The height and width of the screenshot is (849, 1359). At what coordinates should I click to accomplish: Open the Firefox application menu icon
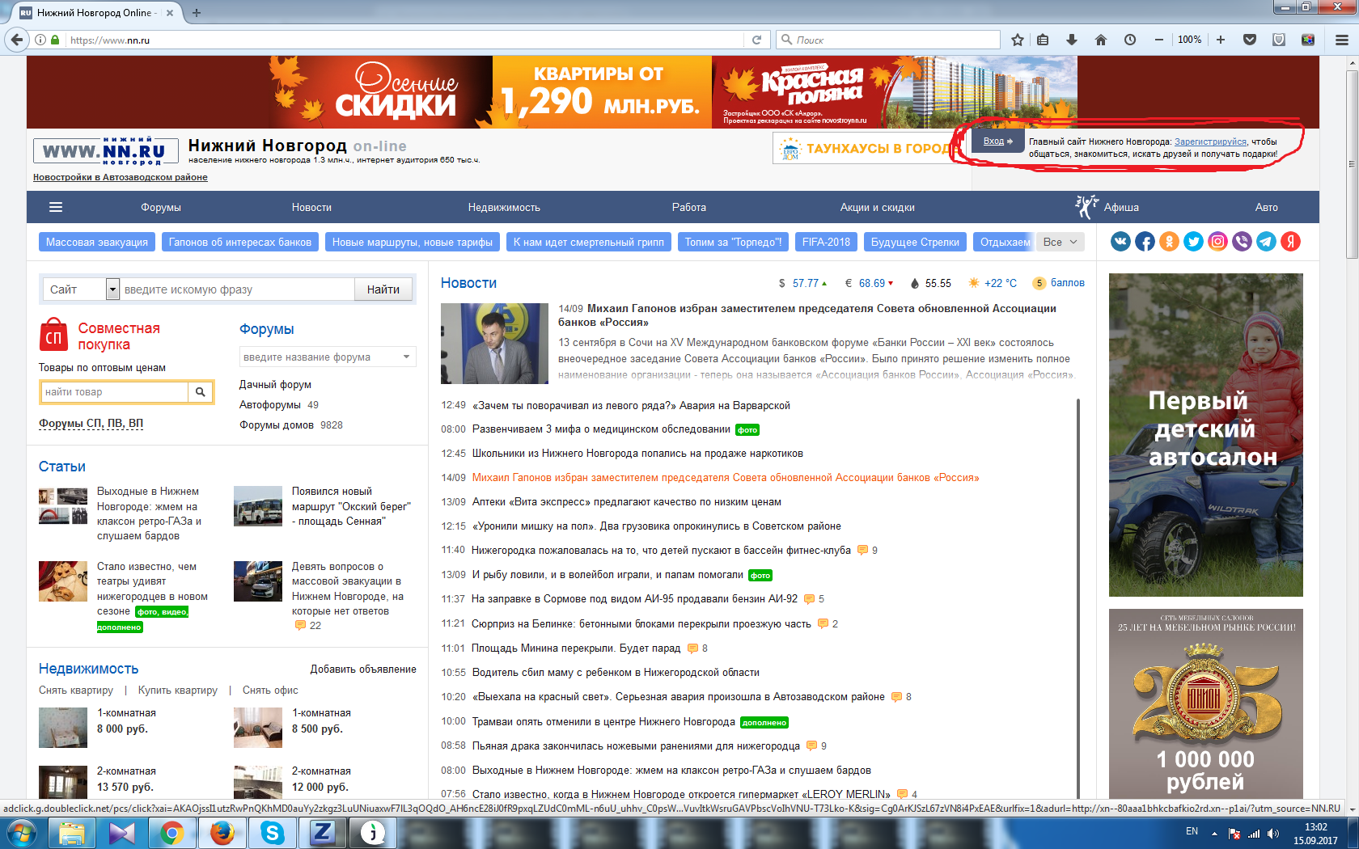[1342, 40]
